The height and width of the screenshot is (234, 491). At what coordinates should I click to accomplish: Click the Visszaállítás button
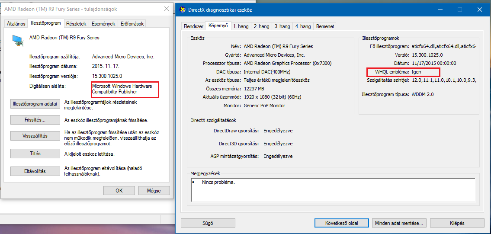(x=35, y=136)
